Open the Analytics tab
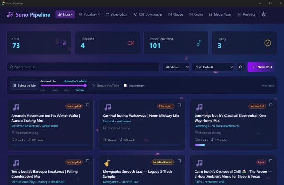The height and width of the screenshot is (185, 284). (x=247, y=14)
